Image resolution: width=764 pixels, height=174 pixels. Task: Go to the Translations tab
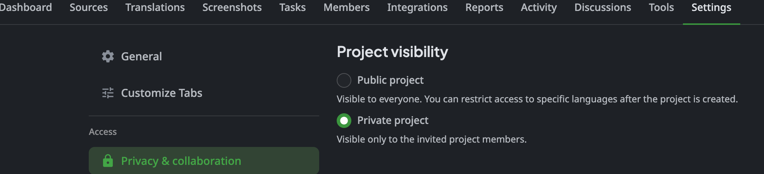tap(155, 7)
